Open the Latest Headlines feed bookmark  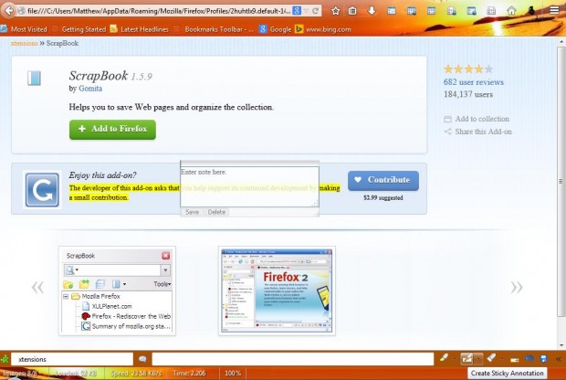[139, 29]
